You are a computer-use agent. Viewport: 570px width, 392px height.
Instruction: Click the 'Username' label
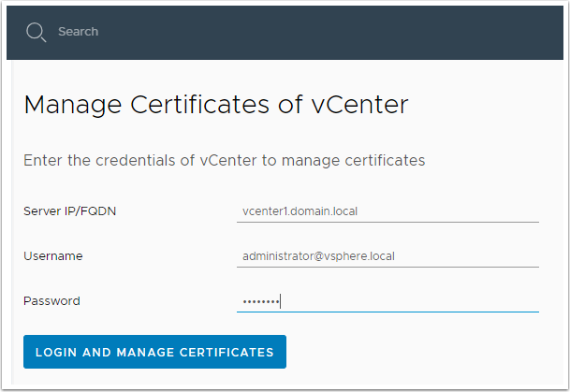pos(53,256)
